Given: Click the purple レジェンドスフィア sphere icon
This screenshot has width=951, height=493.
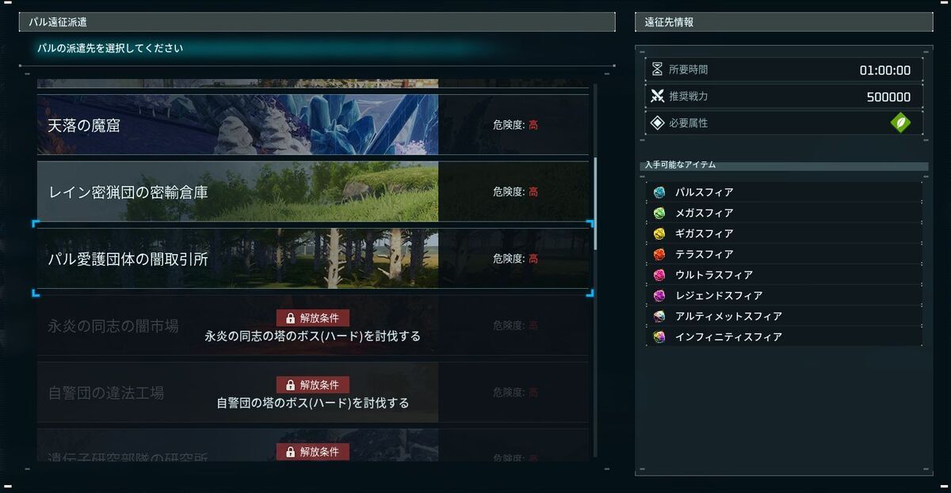Looking at the screenshot, I should pos(659,295).
